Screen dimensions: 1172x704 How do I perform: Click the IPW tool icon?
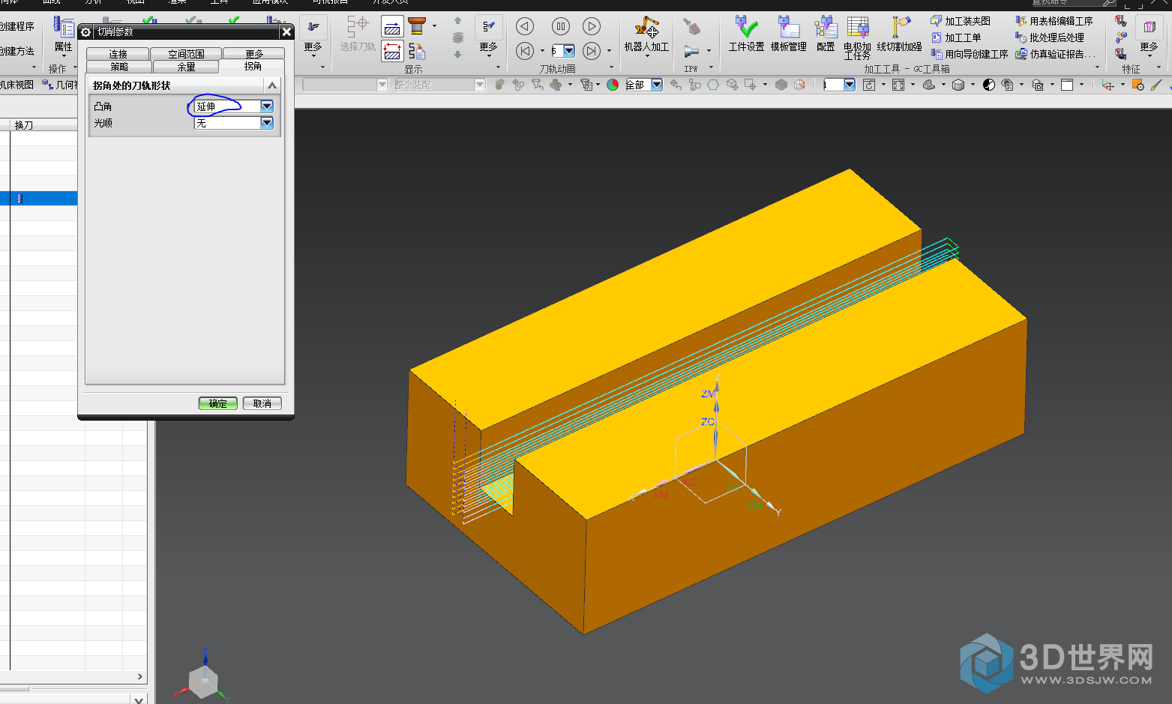click(691, 51)
